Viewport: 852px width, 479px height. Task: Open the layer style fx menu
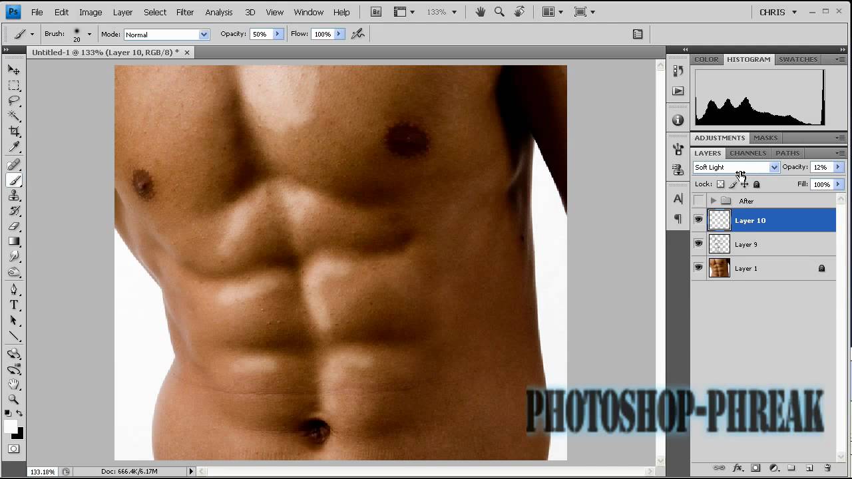(738, 468)
